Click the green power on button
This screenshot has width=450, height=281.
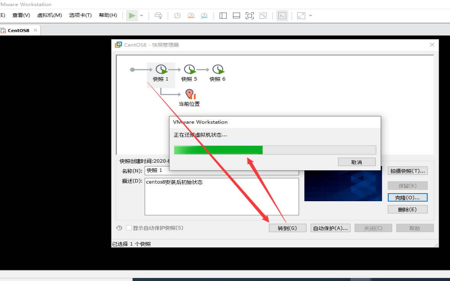132,16
